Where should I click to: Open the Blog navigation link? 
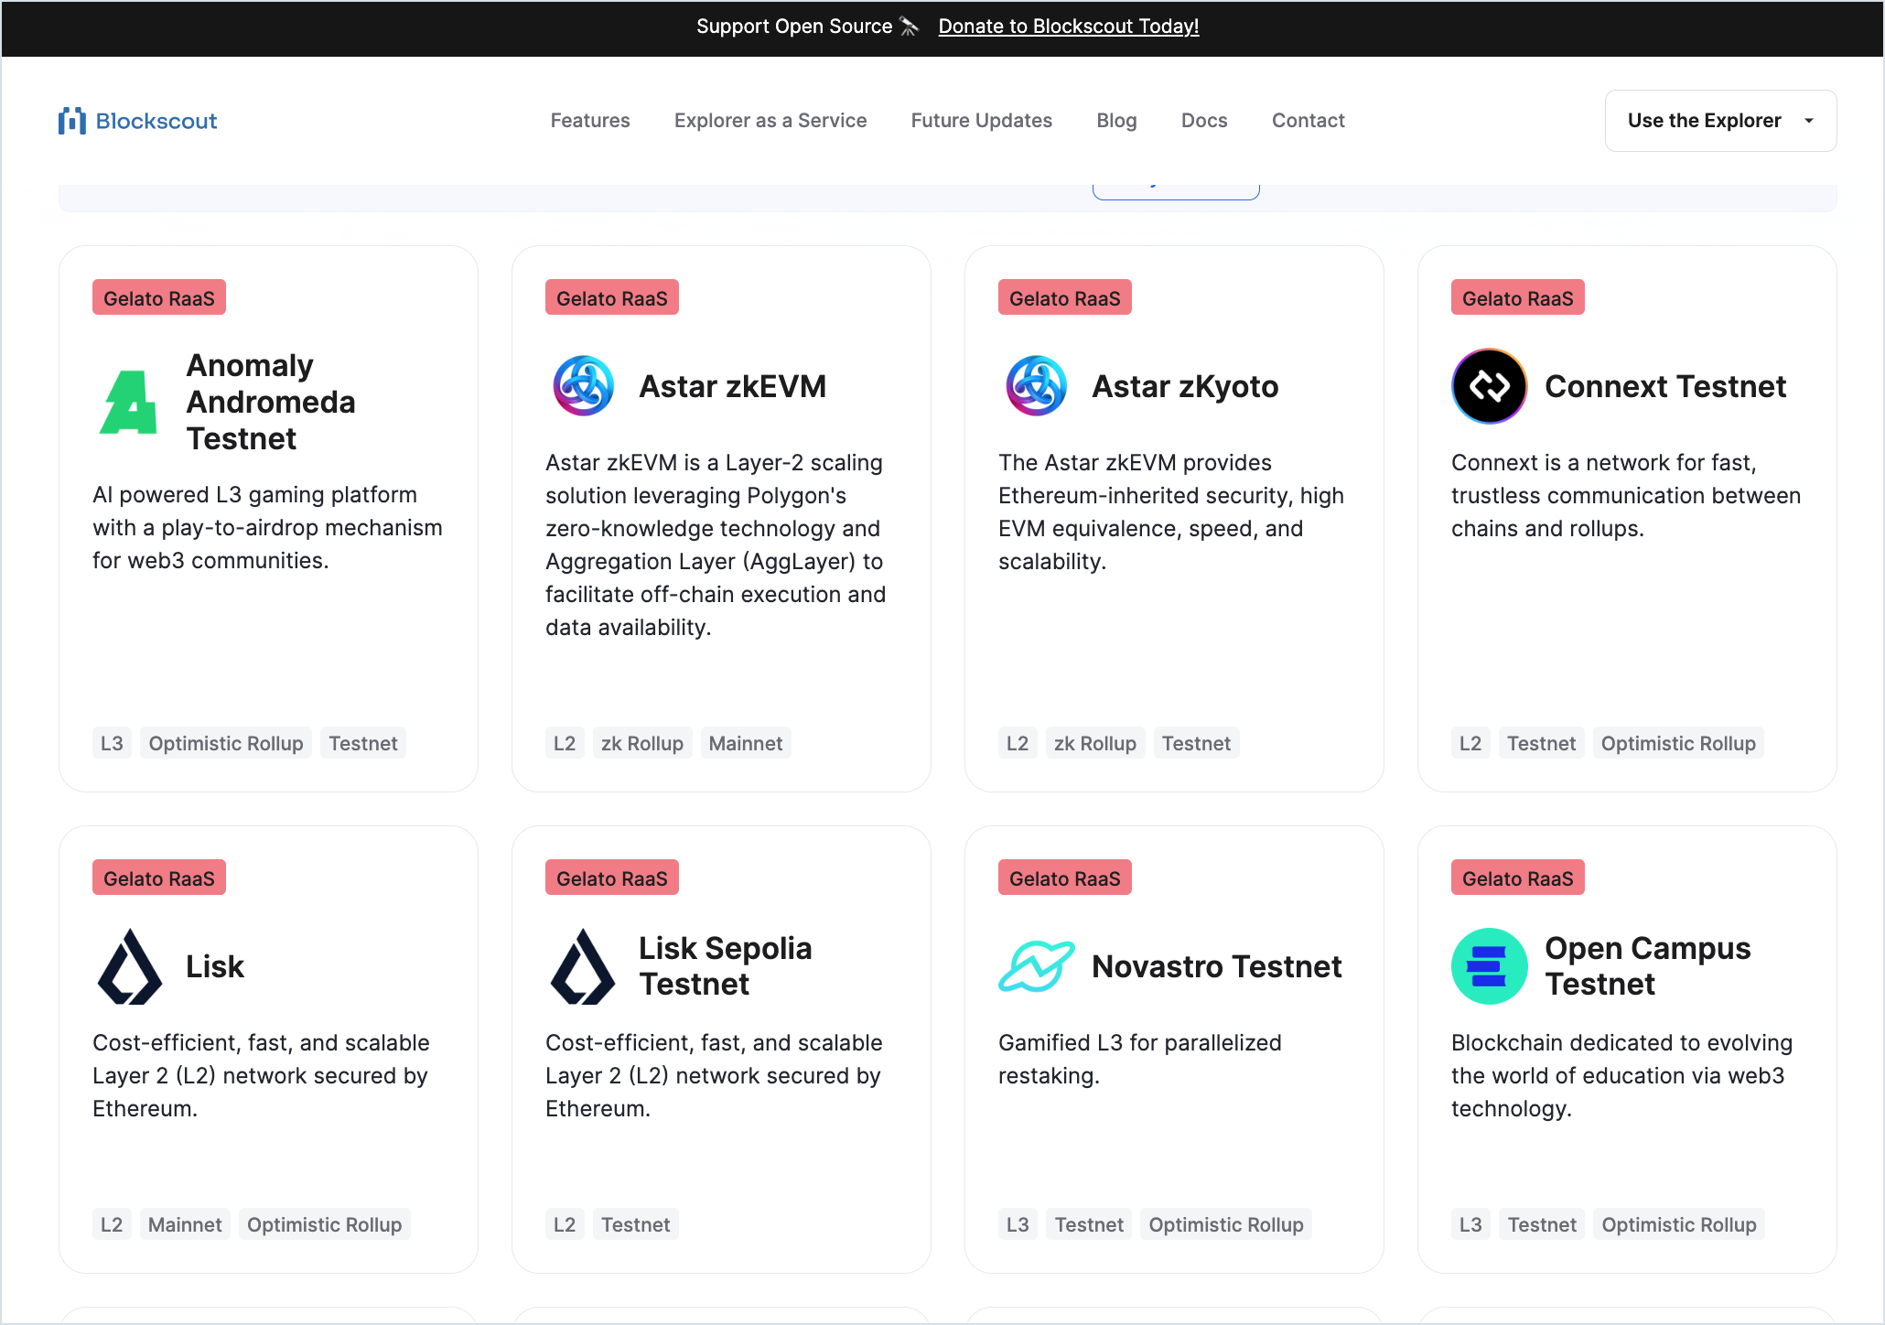pos(1116,121)
